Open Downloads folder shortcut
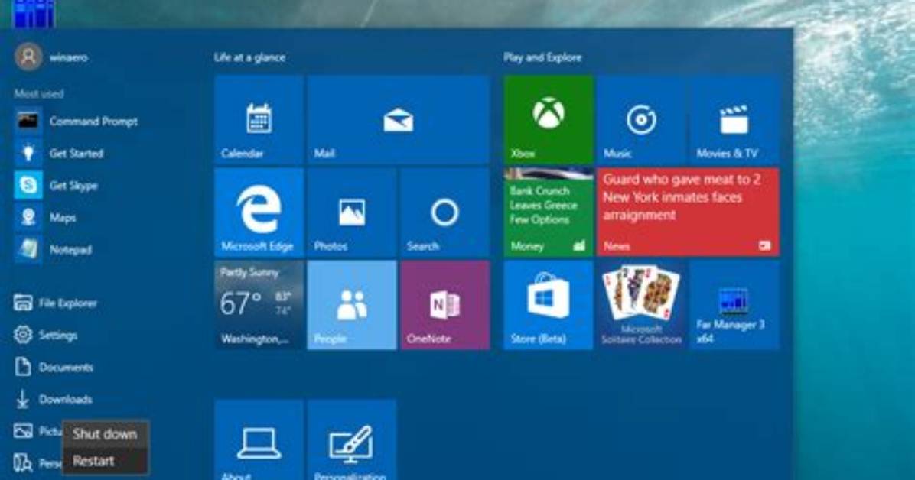 tap(53, 399)
